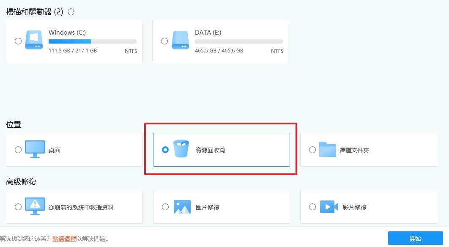Select the 從崩潰的系統中救援資料 radio button
Viewport: 449px width, 247px height.
[18, 206]
